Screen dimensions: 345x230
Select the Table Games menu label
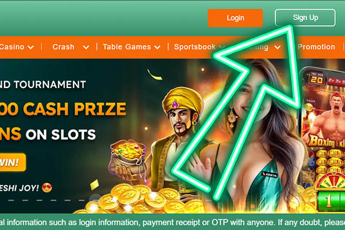pos(126,47)
